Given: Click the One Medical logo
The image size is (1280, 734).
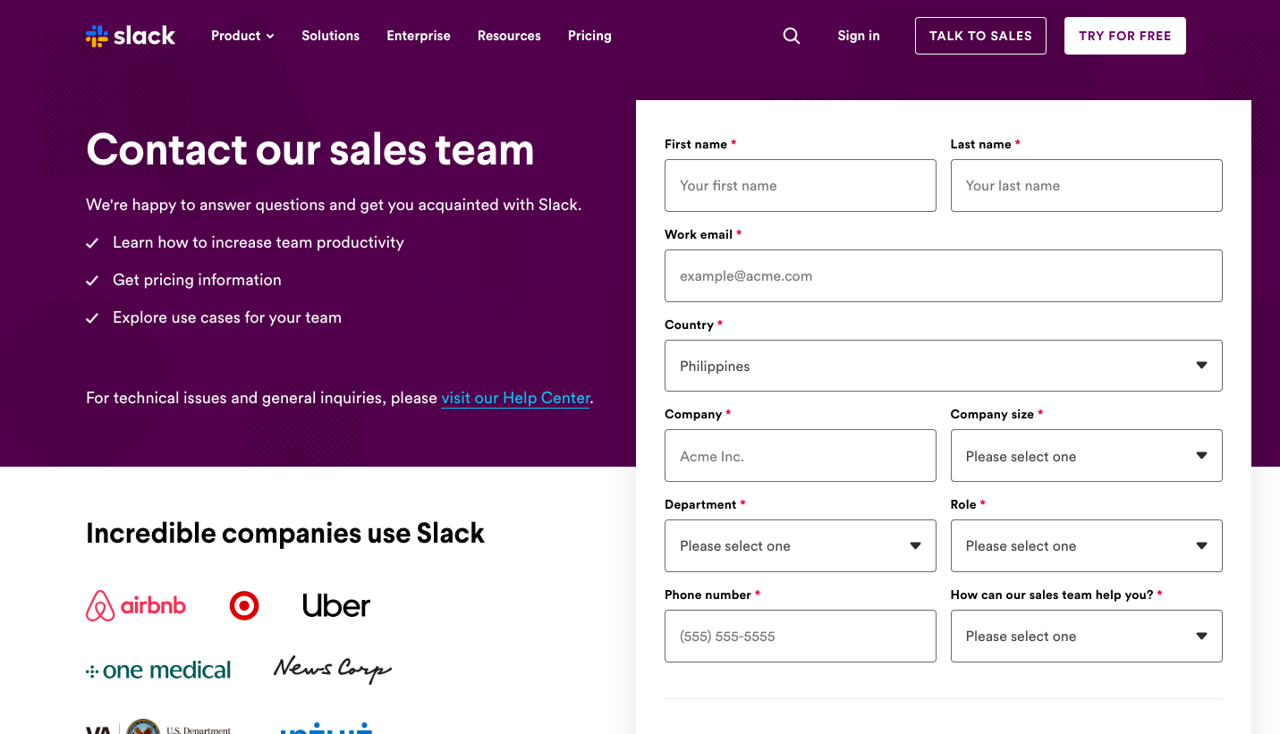Looking at the screenshot, I should point(158,670).
